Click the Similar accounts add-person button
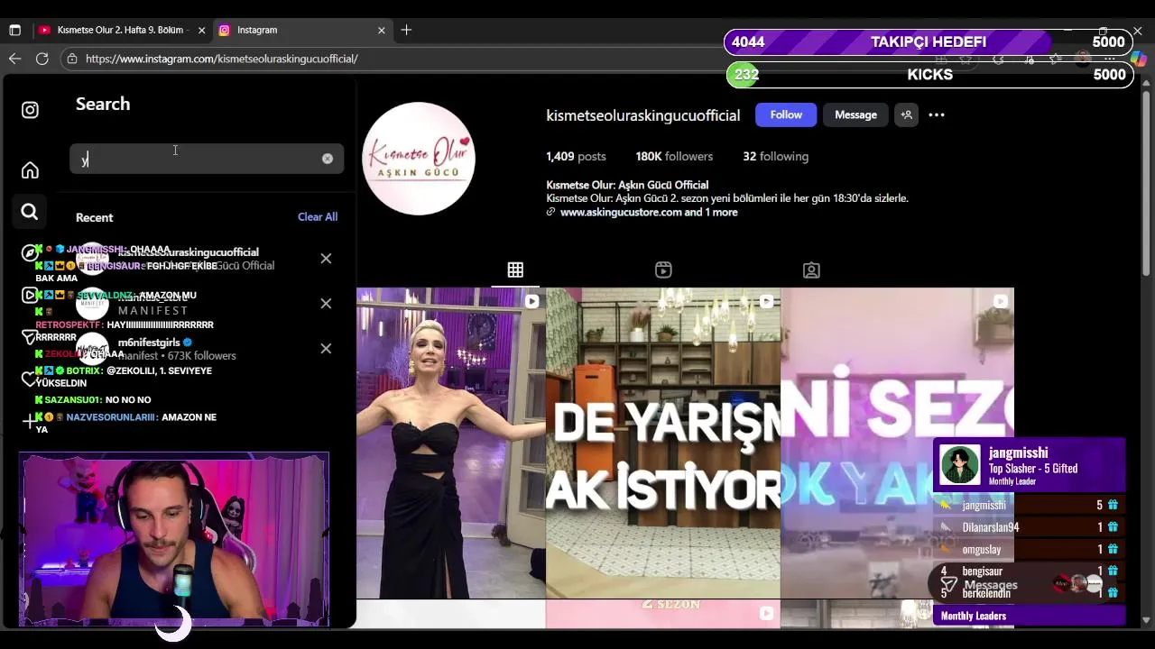Screen dimensions: 1155x649 click(x=907, y=114)
